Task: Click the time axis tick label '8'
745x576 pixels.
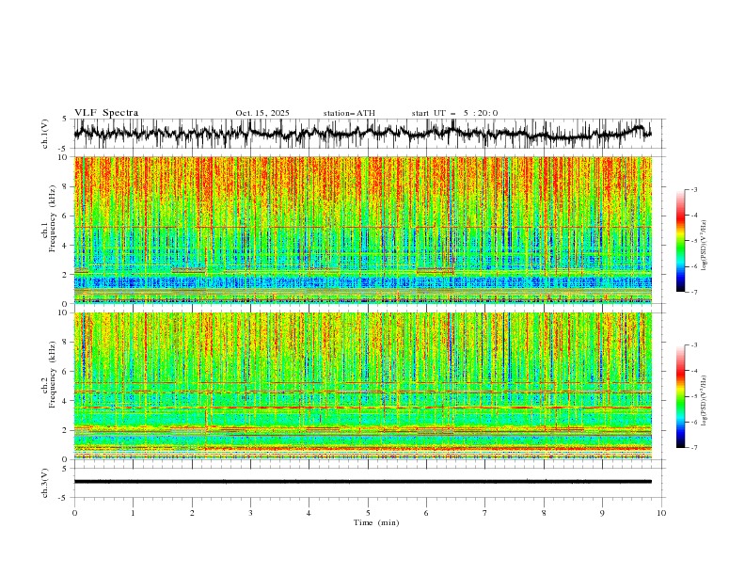Action: (544, 513)
